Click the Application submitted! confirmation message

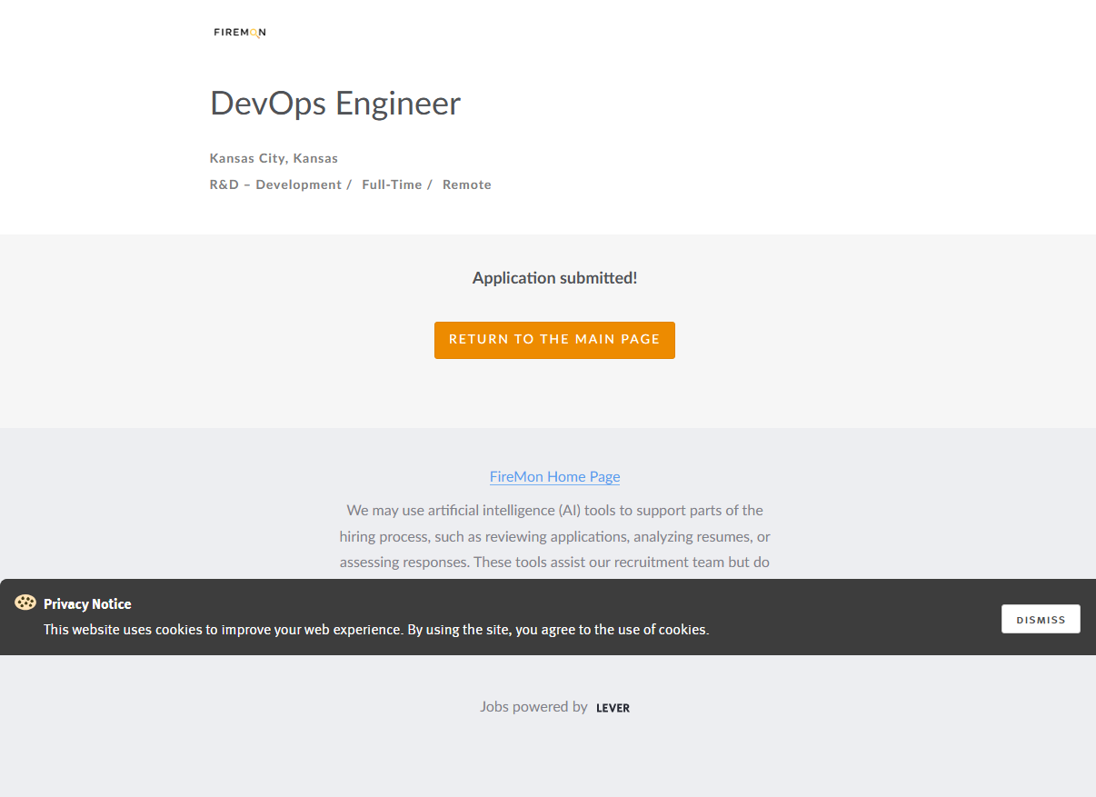[x=554, y=278]
